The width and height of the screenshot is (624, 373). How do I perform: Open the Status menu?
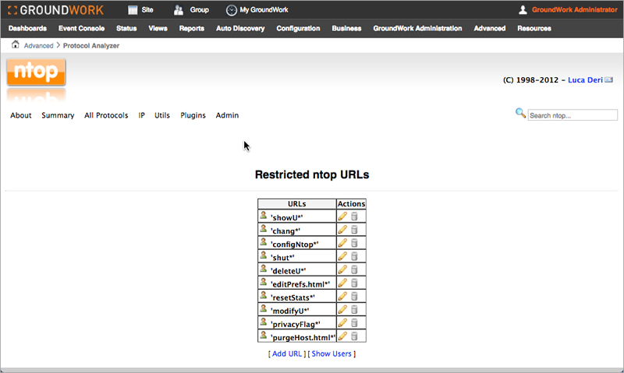coord(126,28)
